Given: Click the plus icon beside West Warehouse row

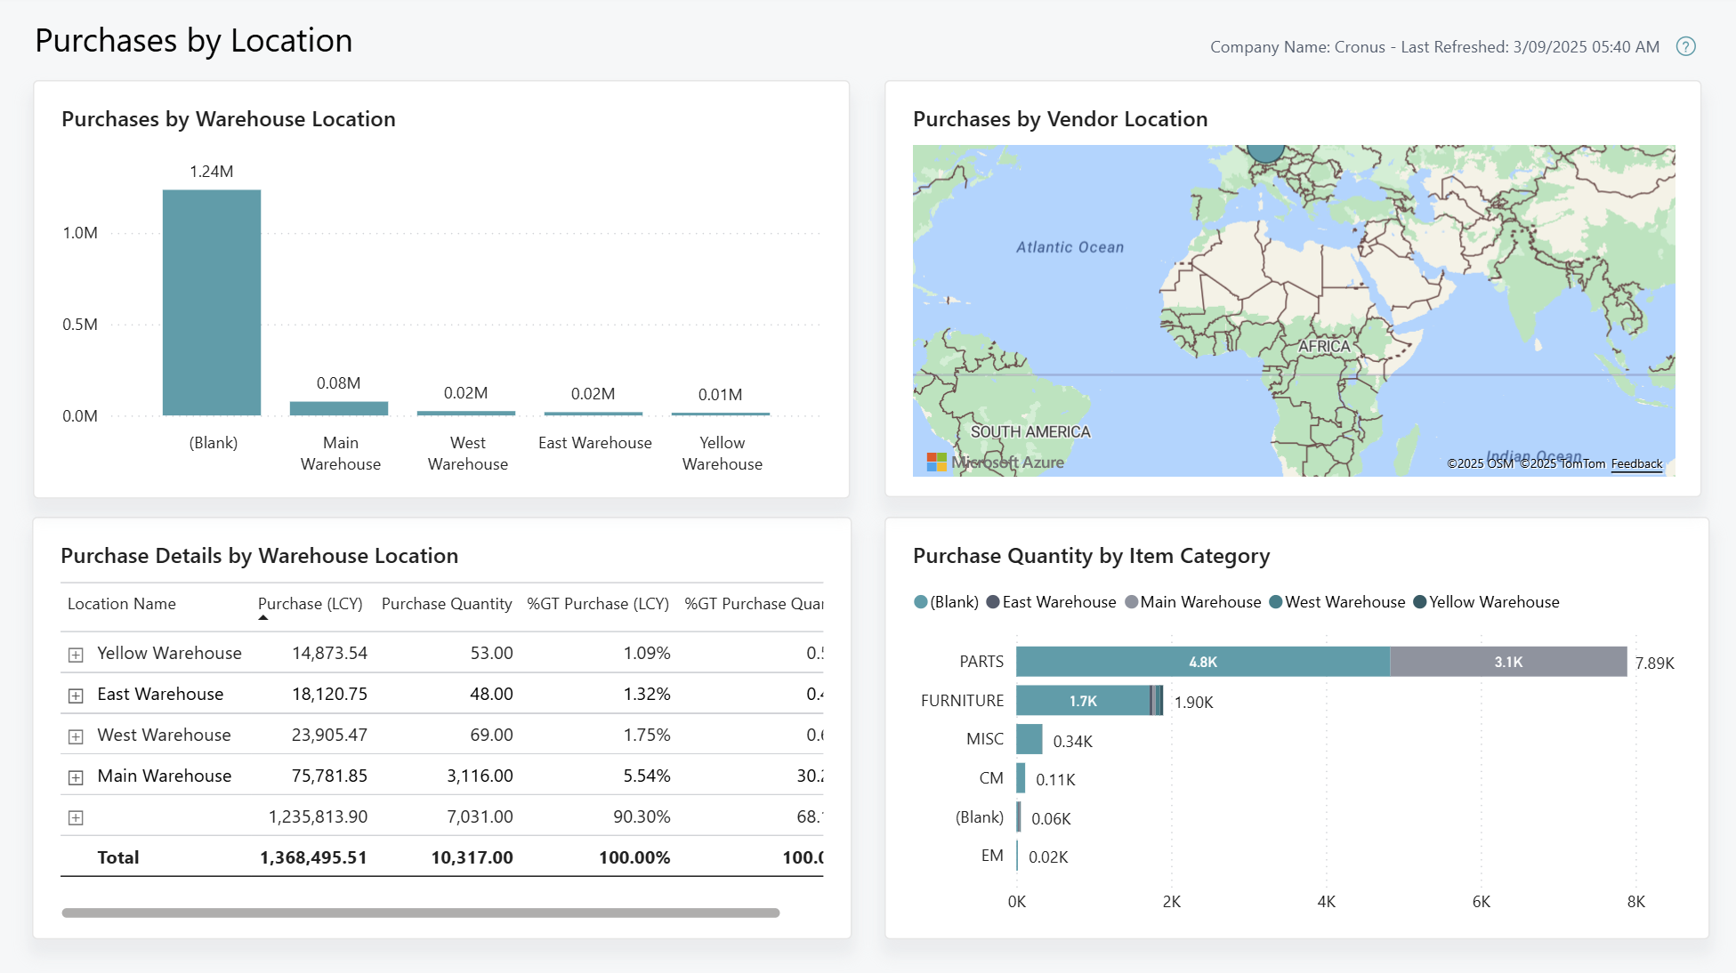Looking at the screenshot, I should coord(77,736).
